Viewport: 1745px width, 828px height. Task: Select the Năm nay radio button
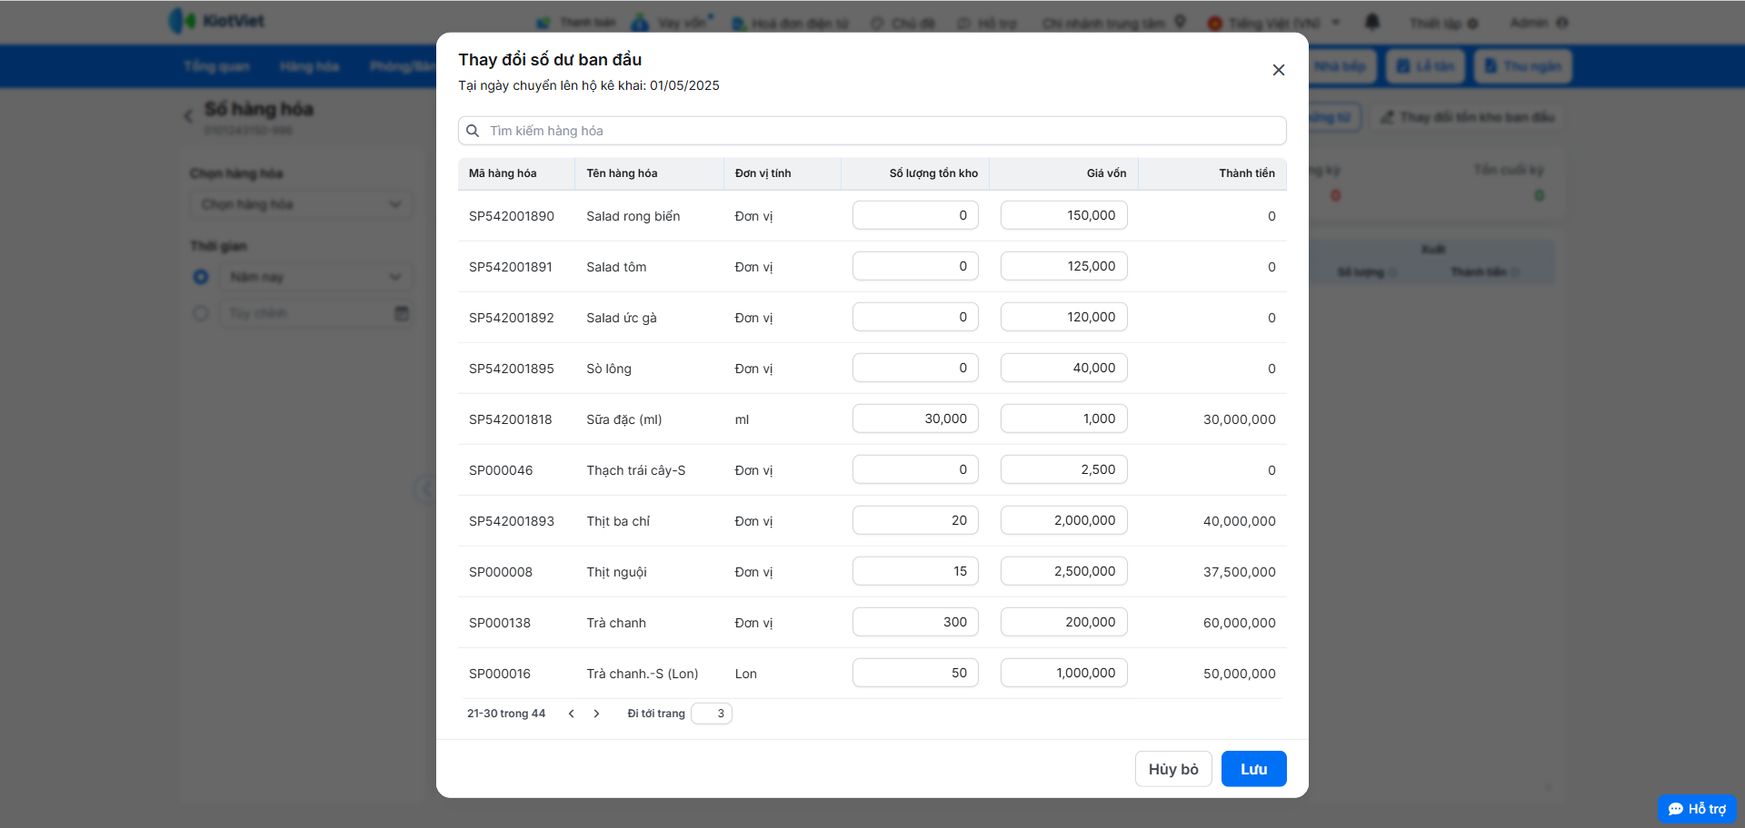pyautogui.click(x=201, y=277)
